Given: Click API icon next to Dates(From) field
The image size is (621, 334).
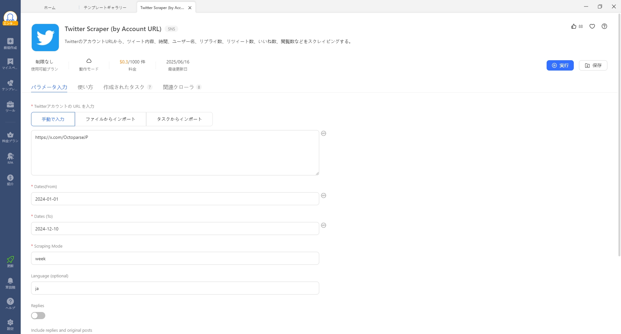Looking at the screenshot, I should coord(324,195).
